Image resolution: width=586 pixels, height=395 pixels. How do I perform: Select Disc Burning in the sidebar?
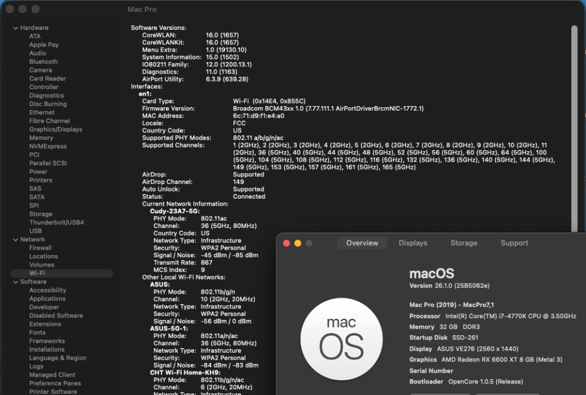(48, 104)
